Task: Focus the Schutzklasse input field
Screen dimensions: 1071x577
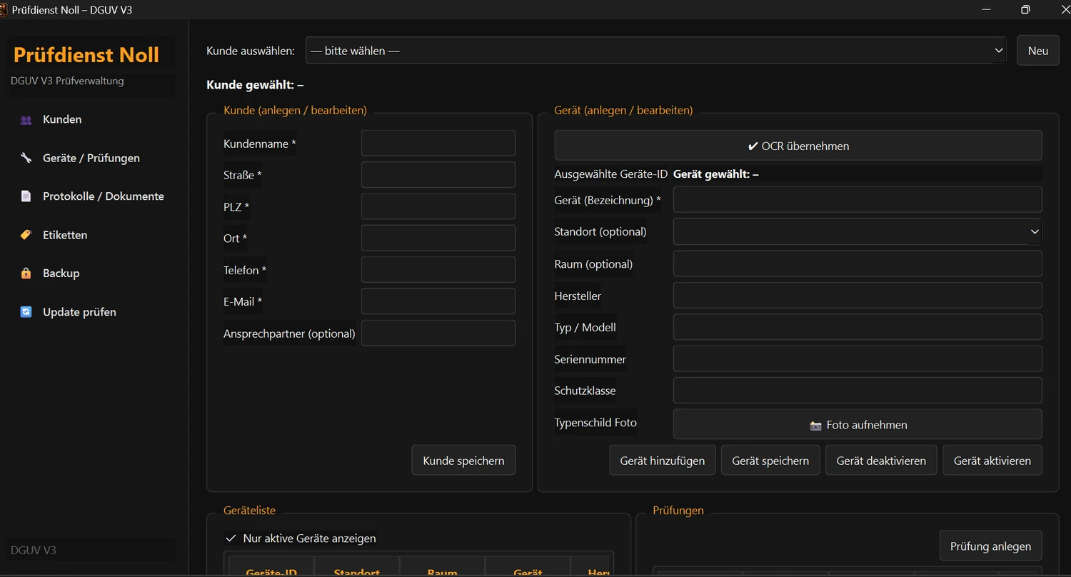Action: tap(858, 391)
